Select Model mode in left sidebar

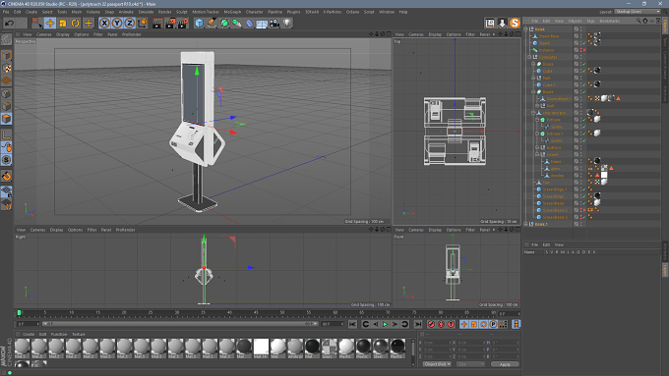click(x=7, y=55)
